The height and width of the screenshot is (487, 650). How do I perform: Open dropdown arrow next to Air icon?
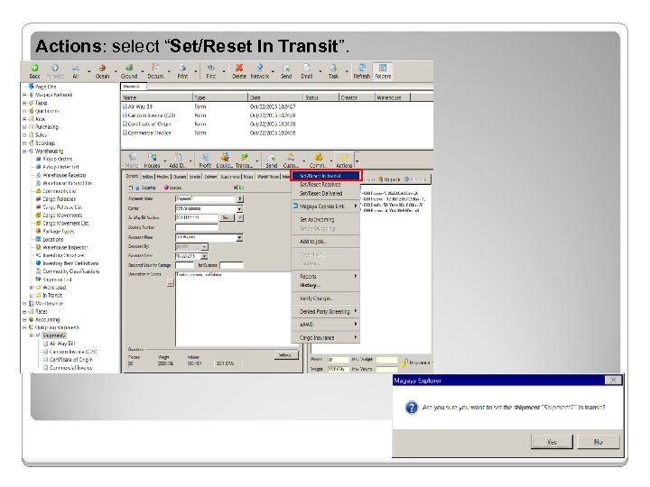click(x=88, y=71)
